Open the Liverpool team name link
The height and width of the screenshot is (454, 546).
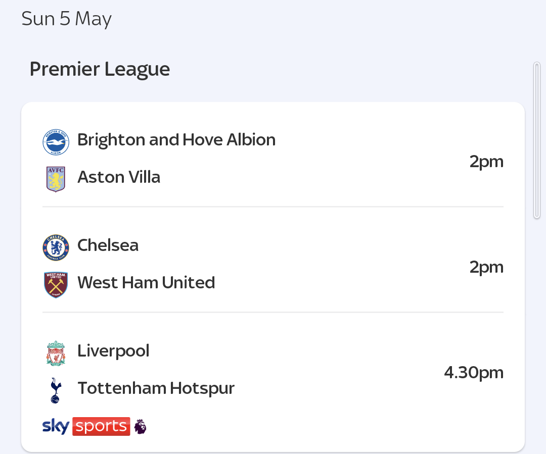tap(114, 350)
